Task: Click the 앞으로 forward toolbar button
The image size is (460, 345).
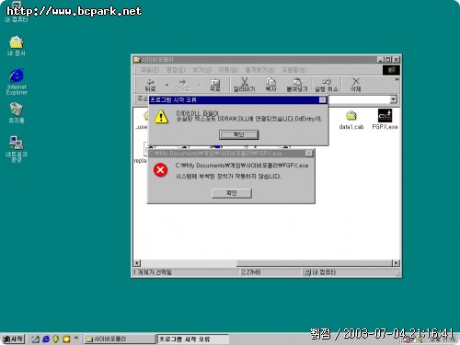Action: (182, 85)
